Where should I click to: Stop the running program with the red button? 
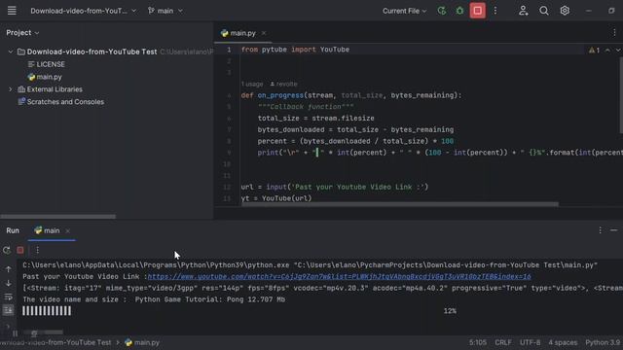478,11
